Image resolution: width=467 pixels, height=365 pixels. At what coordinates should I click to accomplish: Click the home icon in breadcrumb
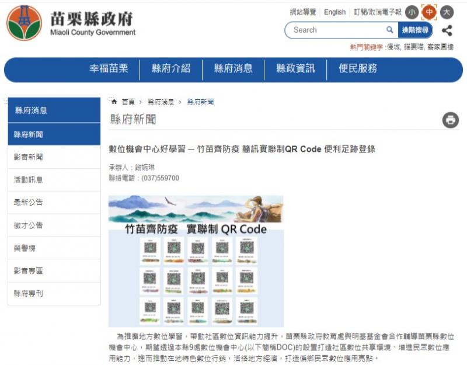114,102
